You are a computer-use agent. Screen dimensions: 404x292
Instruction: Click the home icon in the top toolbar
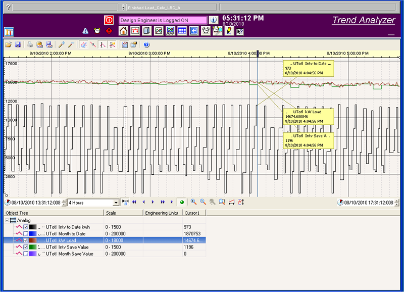tap(122, 31)
